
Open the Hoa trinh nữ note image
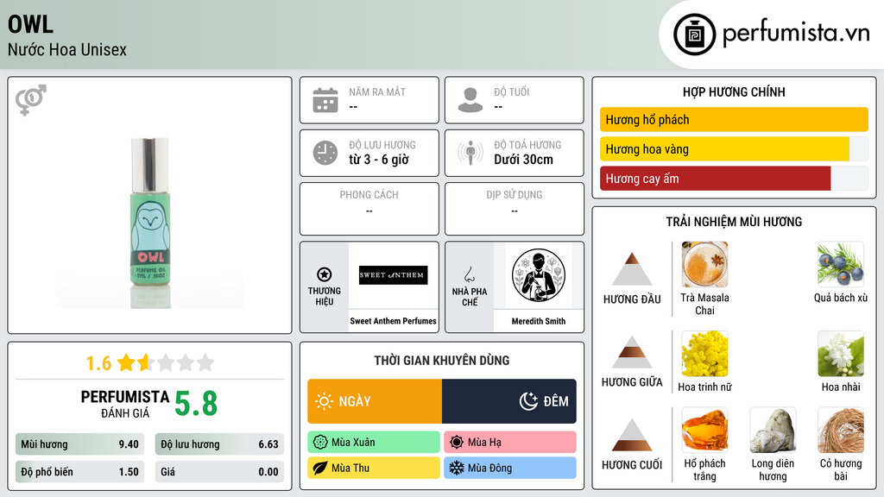click(704, 353)
